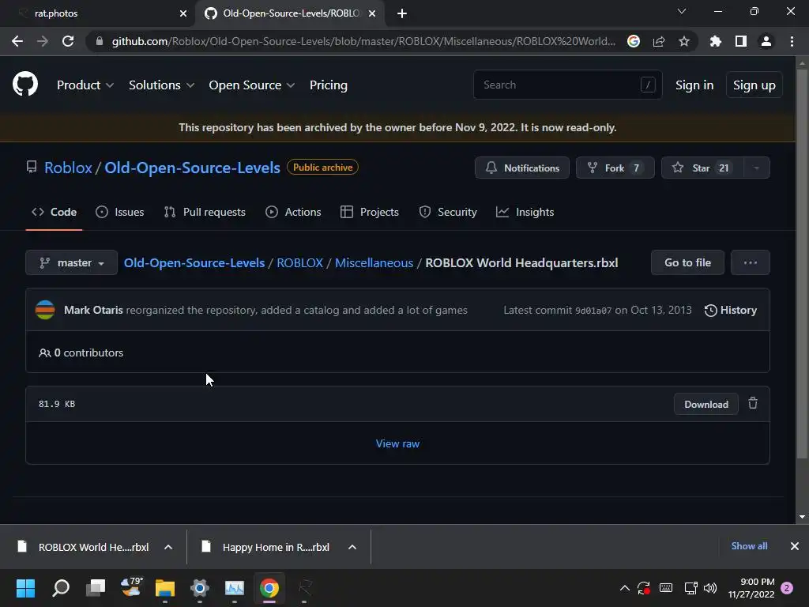Toggle Chrome side panel icon
This screenshot has width=809, height=607.
741,41
